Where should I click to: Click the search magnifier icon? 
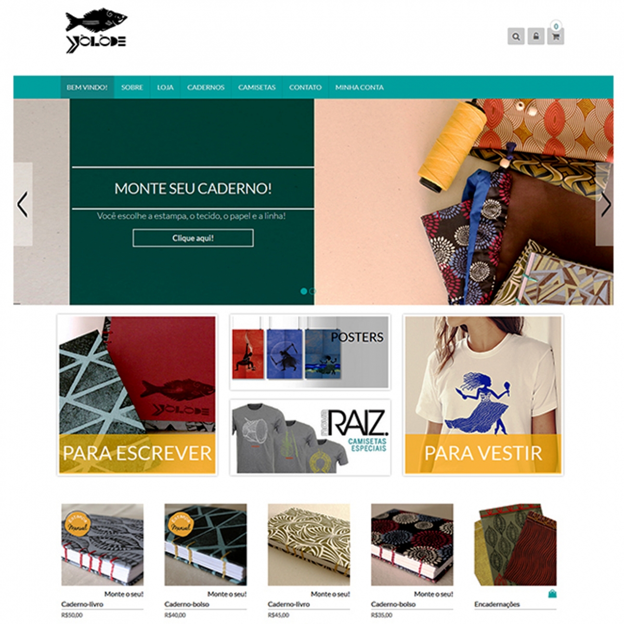click(516, 36)
